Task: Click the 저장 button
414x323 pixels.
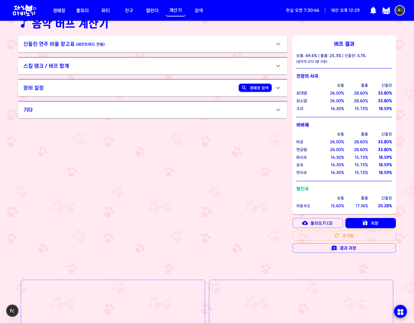Action: [x=371, y=223]
